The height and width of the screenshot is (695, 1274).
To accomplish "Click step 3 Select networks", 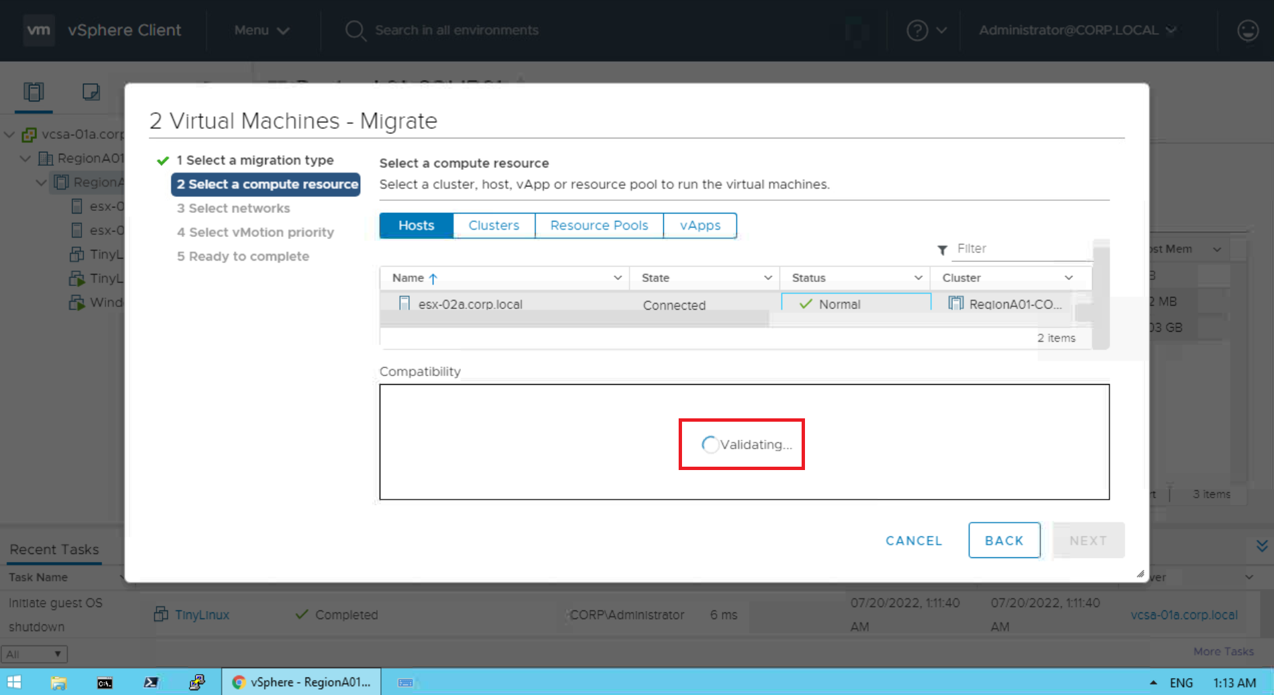I will pyautogui.click(x=233, y=208).
